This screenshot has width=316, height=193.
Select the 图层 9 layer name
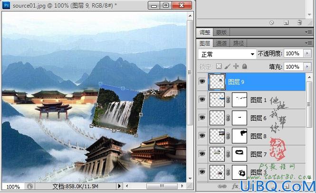point(236,81)
